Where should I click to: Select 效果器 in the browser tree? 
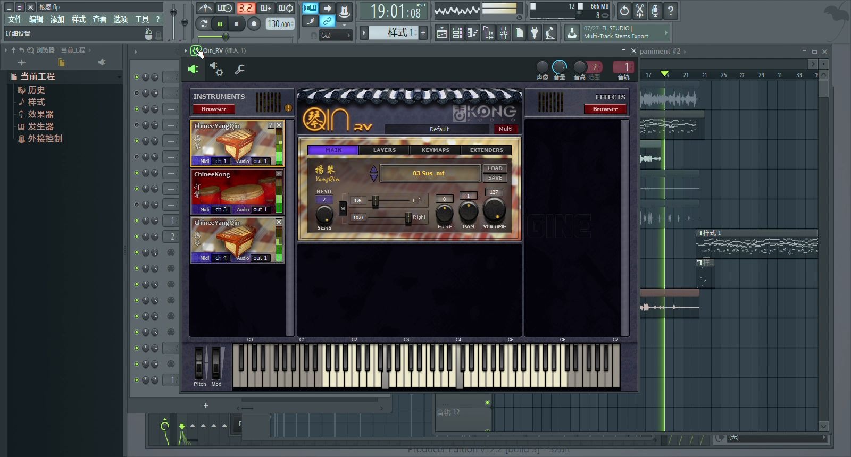pos(40,114)
